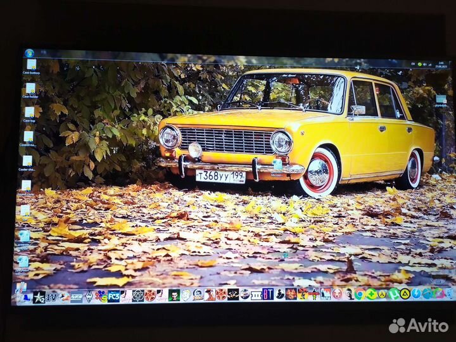The image size is (456, 342).
Task: Click the AIMP triangle dock icon
Action: (x=405, y=293)
